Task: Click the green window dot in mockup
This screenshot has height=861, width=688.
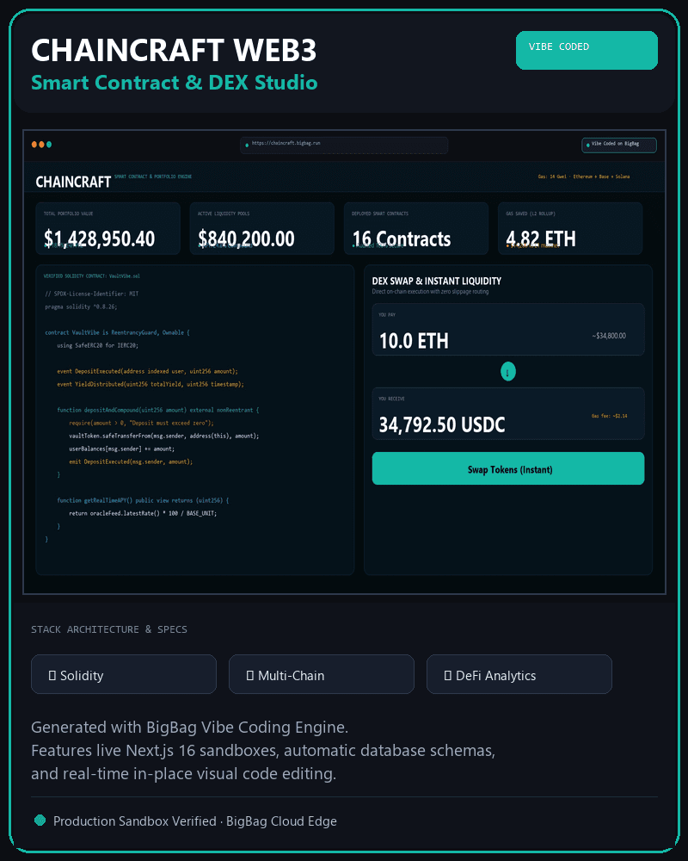Action: 49,145
